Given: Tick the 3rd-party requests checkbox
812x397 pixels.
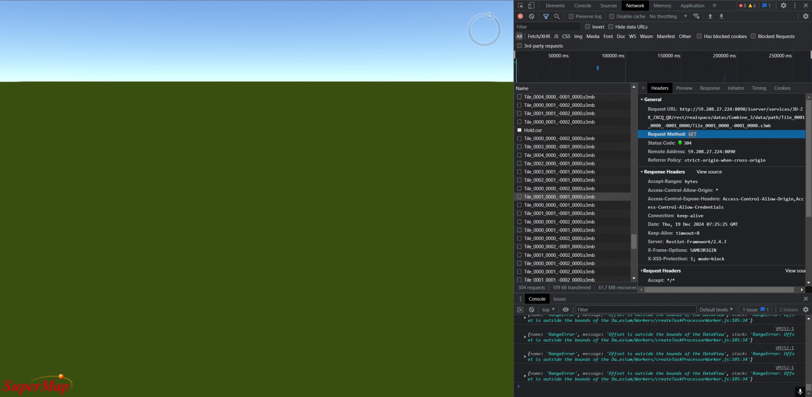Looking at the screenshot, I should point(520,46).
